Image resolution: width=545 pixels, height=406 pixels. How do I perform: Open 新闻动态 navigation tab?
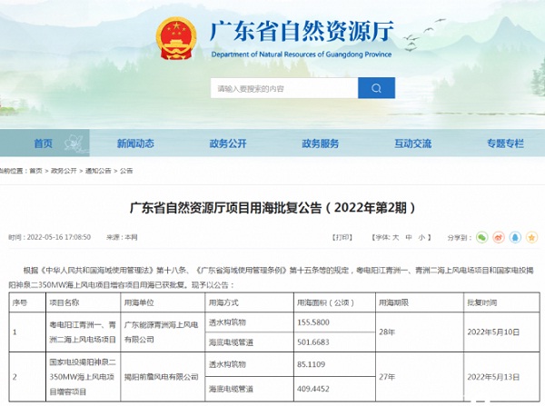click(135, 144)
